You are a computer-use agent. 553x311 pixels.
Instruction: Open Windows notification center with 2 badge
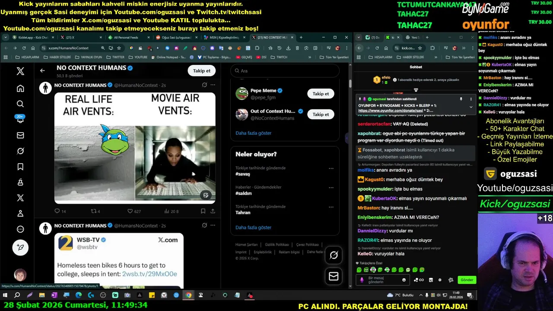pos(470,295)
